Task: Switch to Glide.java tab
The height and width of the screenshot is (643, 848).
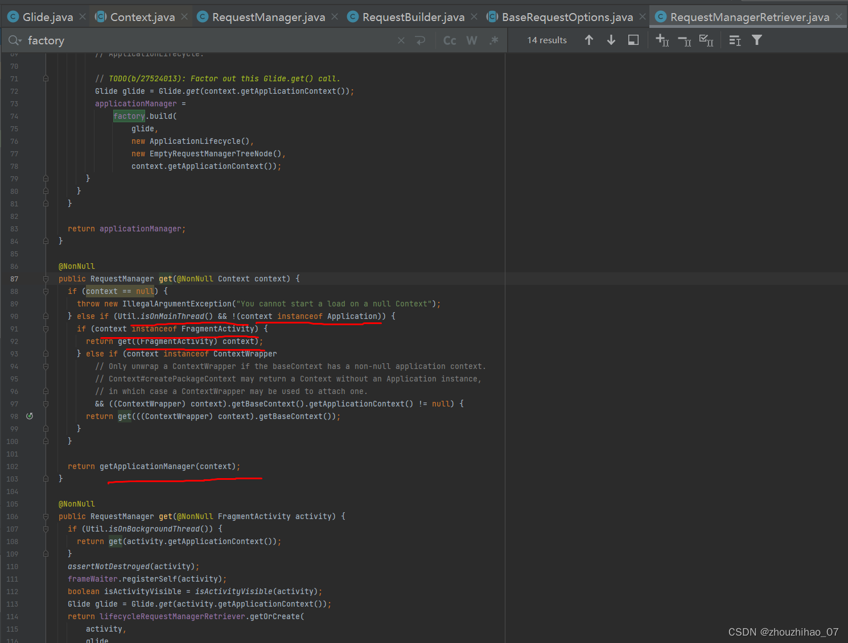Action: (48, 17)
